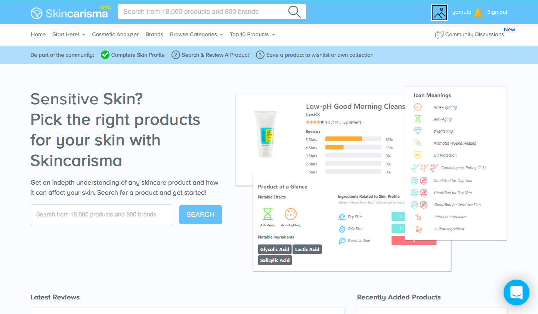Click the step 2 circle icon
Viewport: 538px width, 314px height.
pyautogui.click(x=176, y=55)
